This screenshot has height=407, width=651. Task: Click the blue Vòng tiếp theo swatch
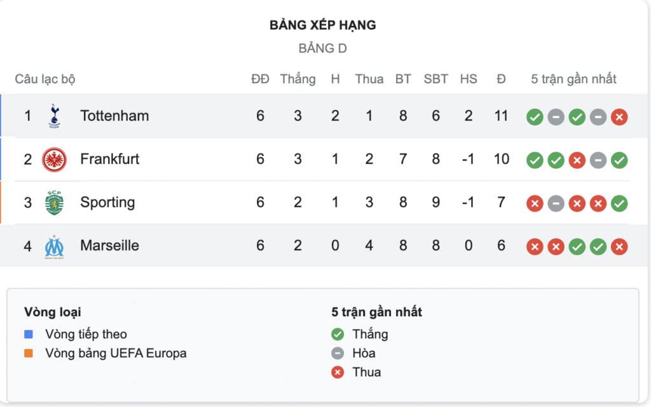[29, 334]
